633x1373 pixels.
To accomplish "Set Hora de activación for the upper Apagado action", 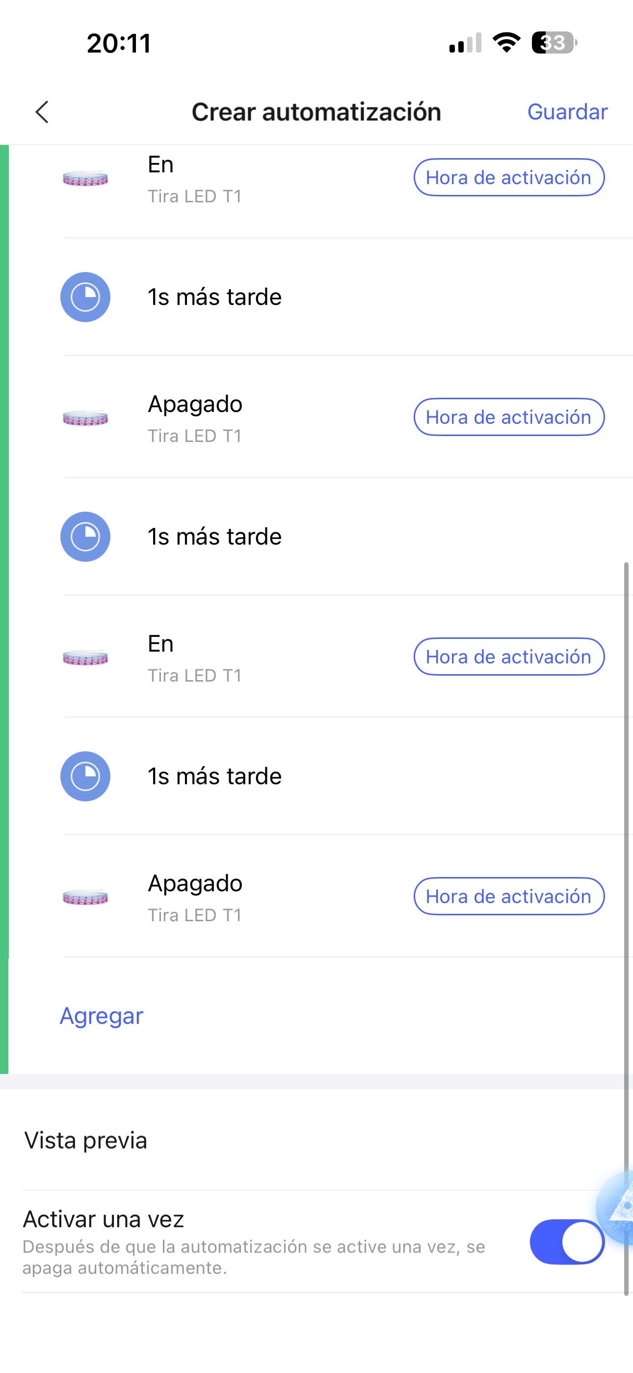I will 508,417.
